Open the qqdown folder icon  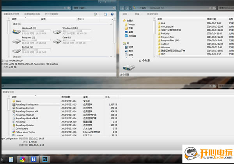(x=159, y=44)
